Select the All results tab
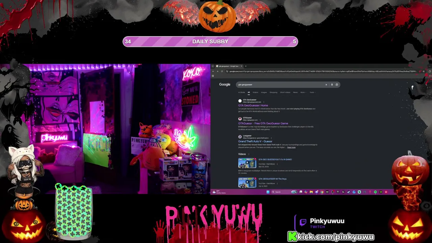Screen dimensions: 432x243 (x=249, y=92)
